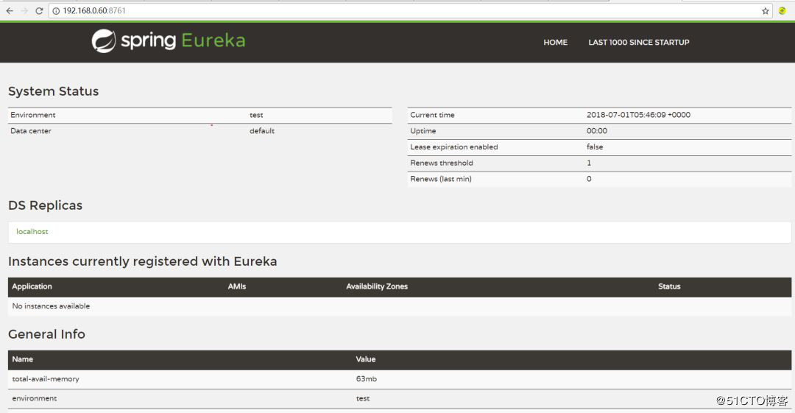Reload the Eureka page
Viewport: 795px width, 413px height.
point(39,10)
